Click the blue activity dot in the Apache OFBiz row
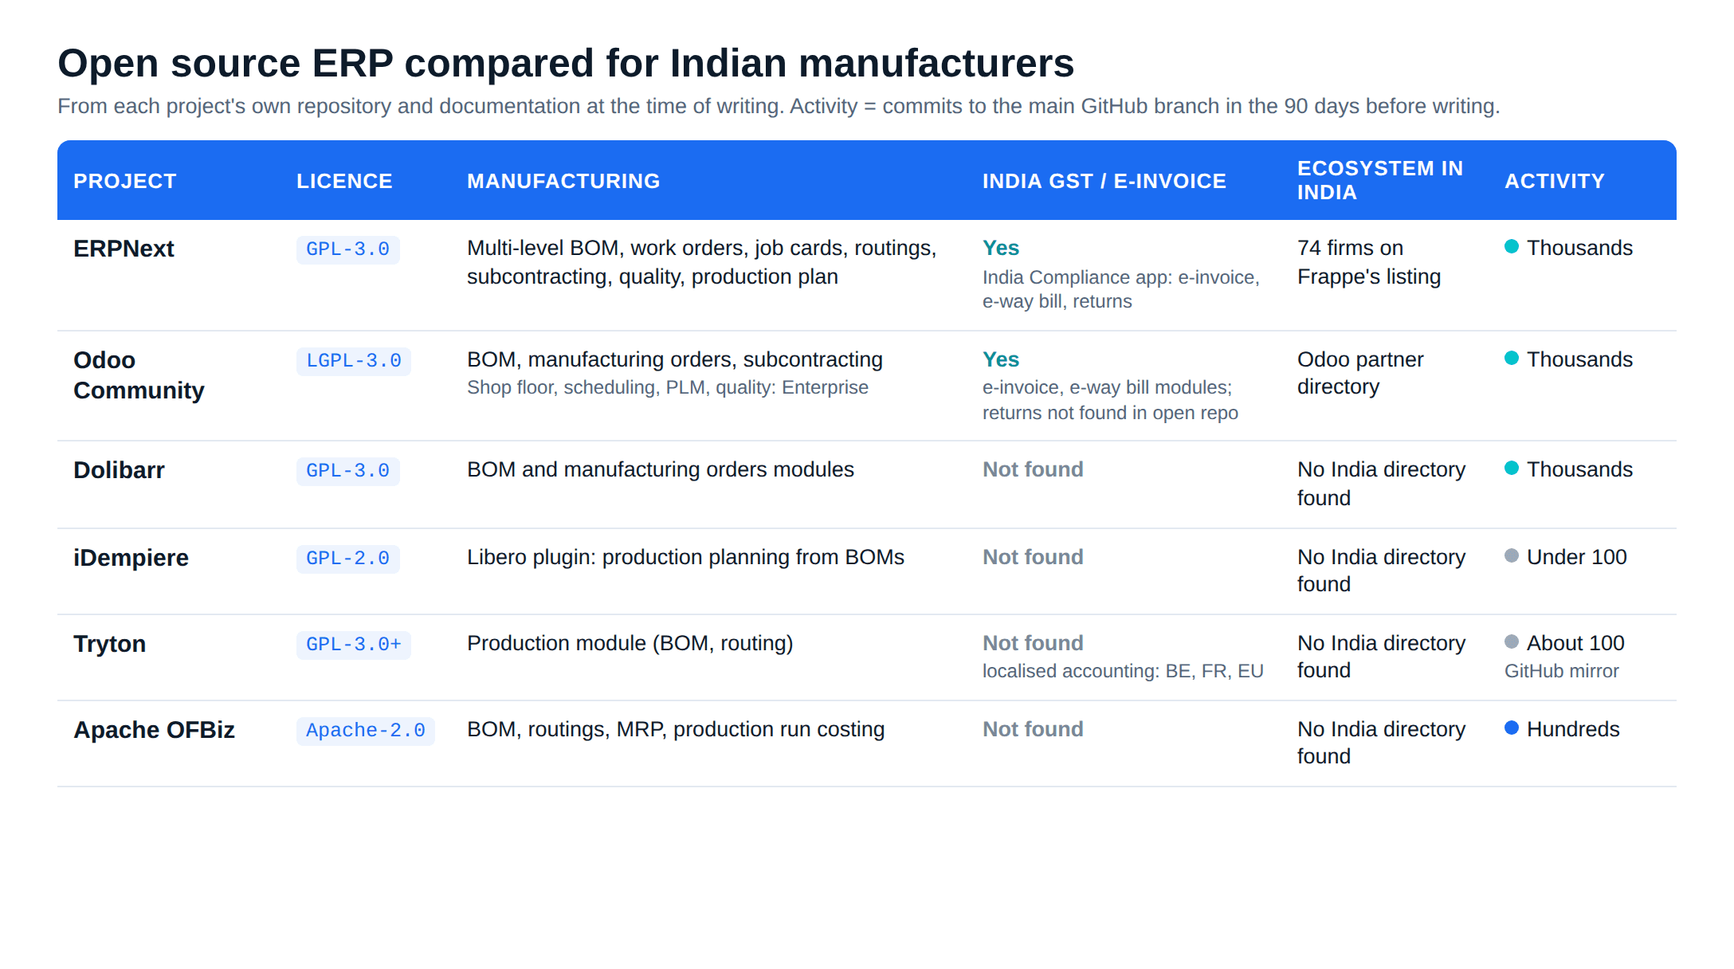Screen dimensions: 1734x969 click(x=1511, y=728)
